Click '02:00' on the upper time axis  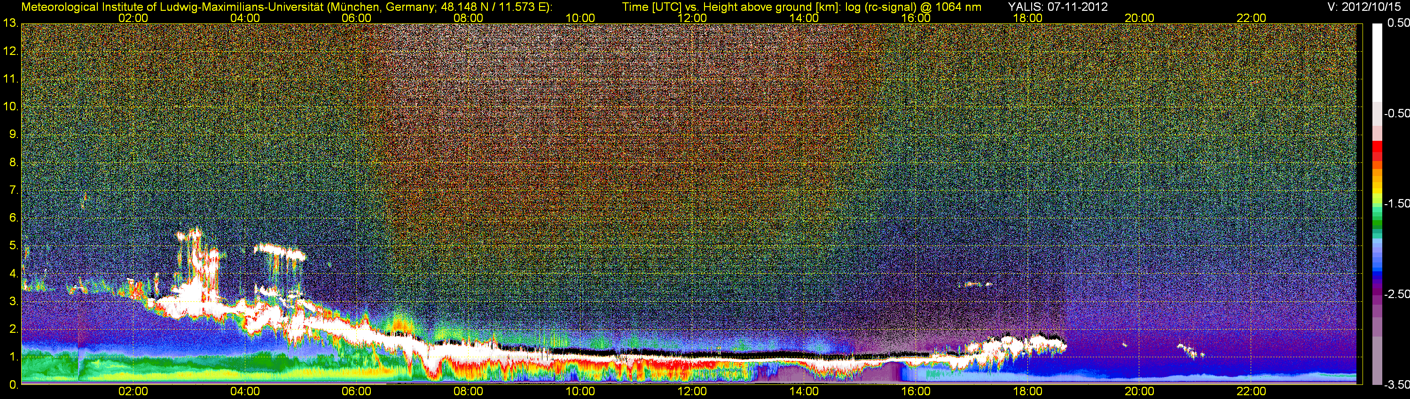coord(133,18)
